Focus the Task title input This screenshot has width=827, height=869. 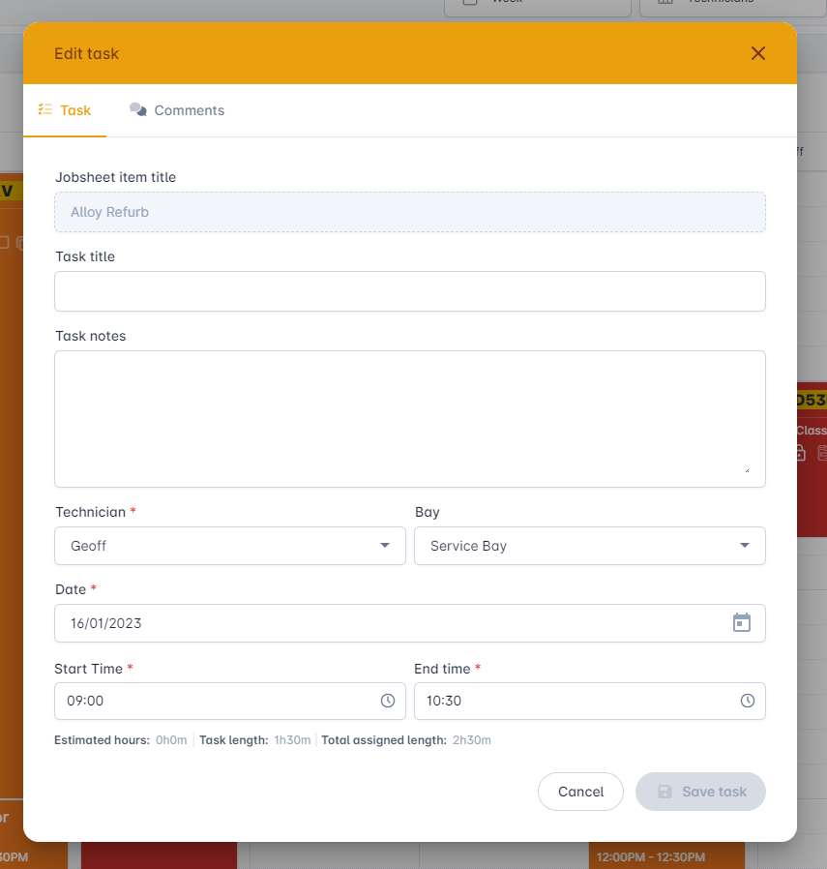tap(410, 291)
